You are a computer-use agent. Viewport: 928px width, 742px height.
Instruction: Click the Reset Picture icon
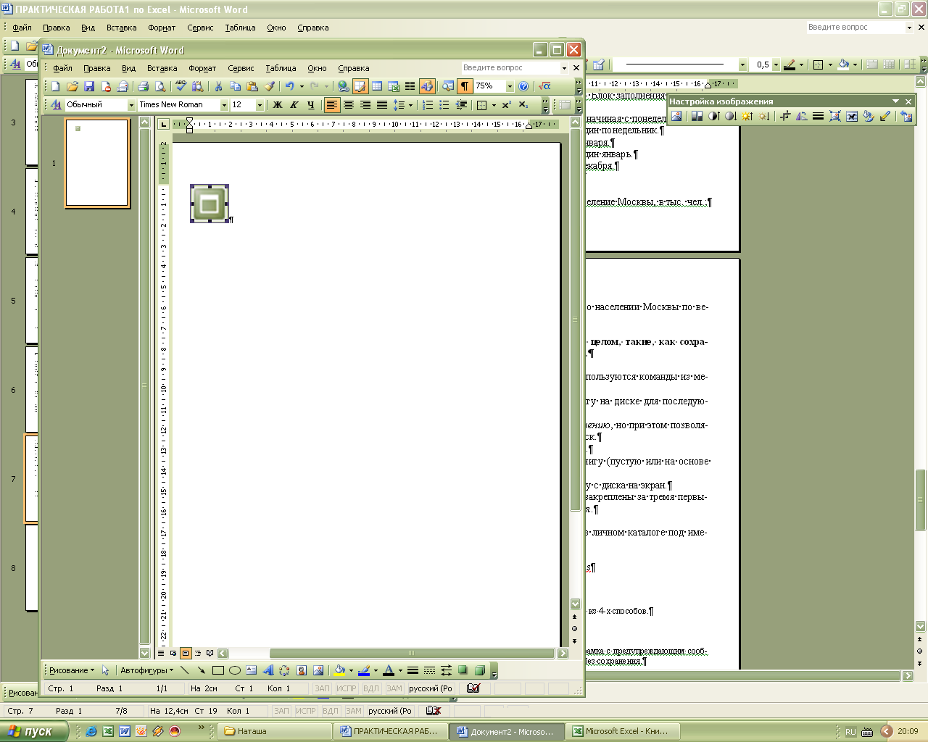point(906,116)
